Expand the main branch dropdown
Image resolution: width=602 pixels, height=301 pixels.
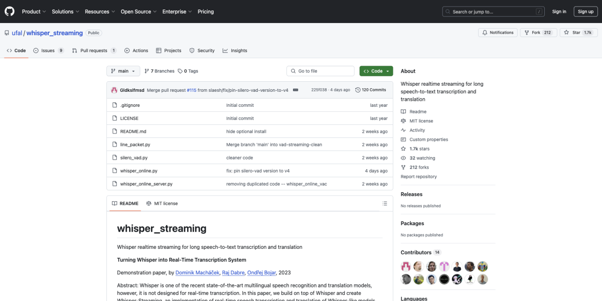[x=123, y=71]
